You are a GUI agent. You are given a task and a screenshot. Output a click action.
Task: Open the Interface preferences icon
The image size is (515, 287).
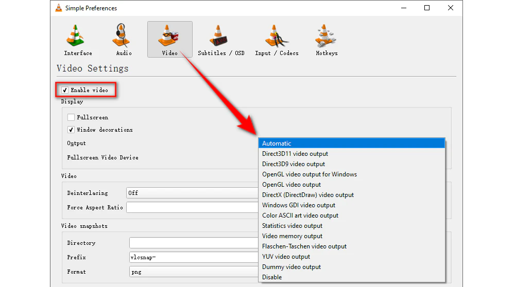[78, 40]
